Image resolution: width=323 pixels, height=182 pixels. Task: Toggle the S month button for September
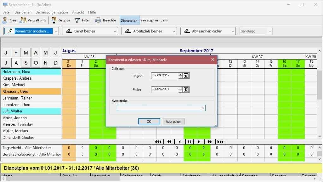click(x=26, y=63)
